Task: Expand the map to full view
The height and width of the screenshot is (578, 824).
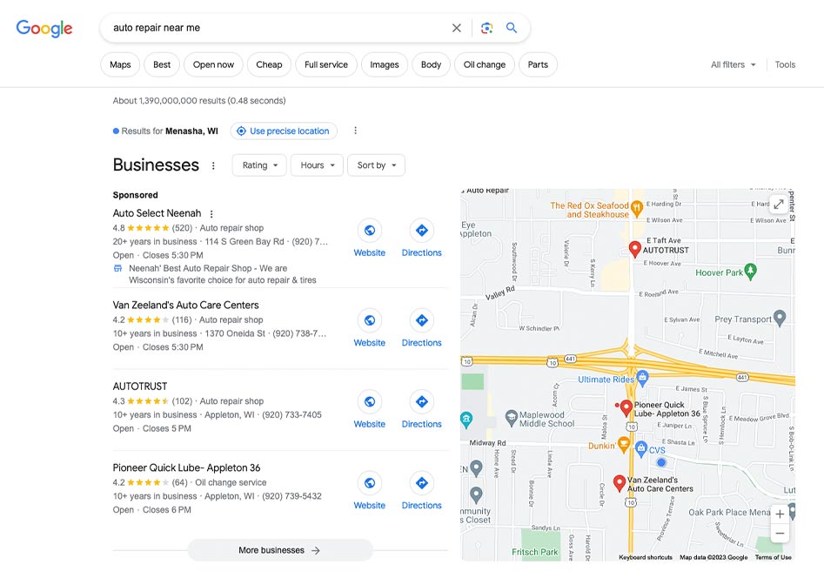Action: tap(779, 204)
